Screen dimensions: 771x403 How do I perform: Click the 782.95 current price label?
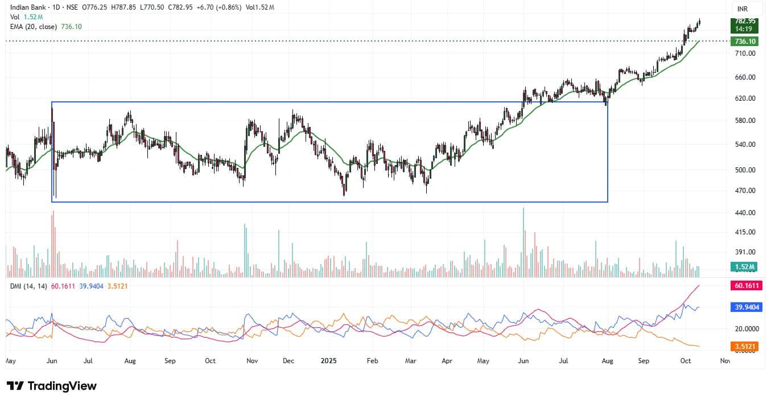[x=745, y=20]
